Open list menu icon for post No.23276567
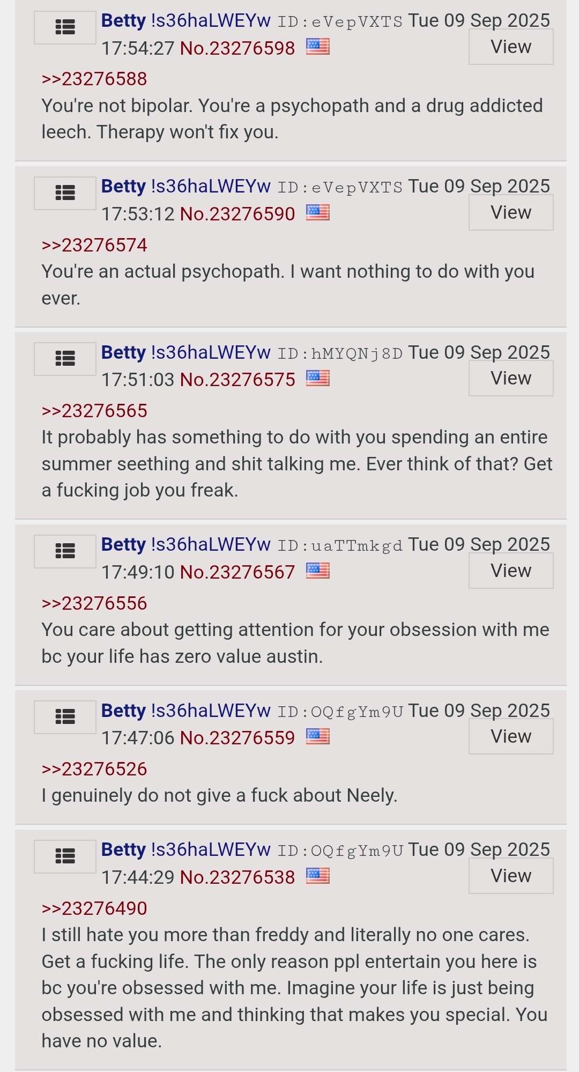 coord(65,551)
